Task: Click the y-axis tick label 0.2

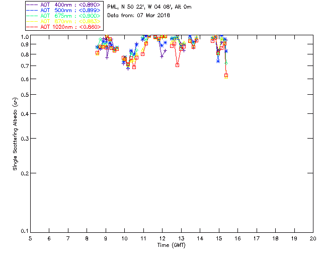Action: tap(23, 173)
